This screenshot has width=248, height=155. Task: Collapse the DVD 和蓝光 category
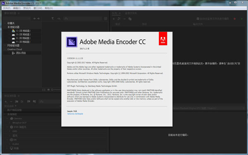pyautogui.click(x=7, y=127)
